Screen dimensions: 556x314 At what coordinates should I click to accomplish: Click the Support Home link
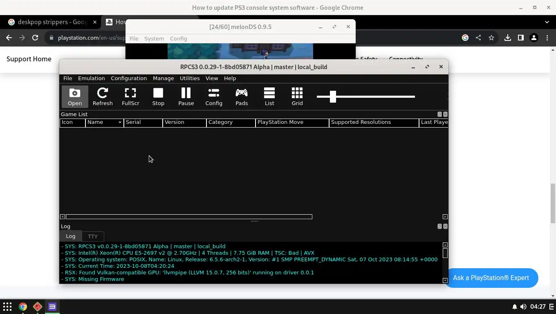[x=29, y=59]
